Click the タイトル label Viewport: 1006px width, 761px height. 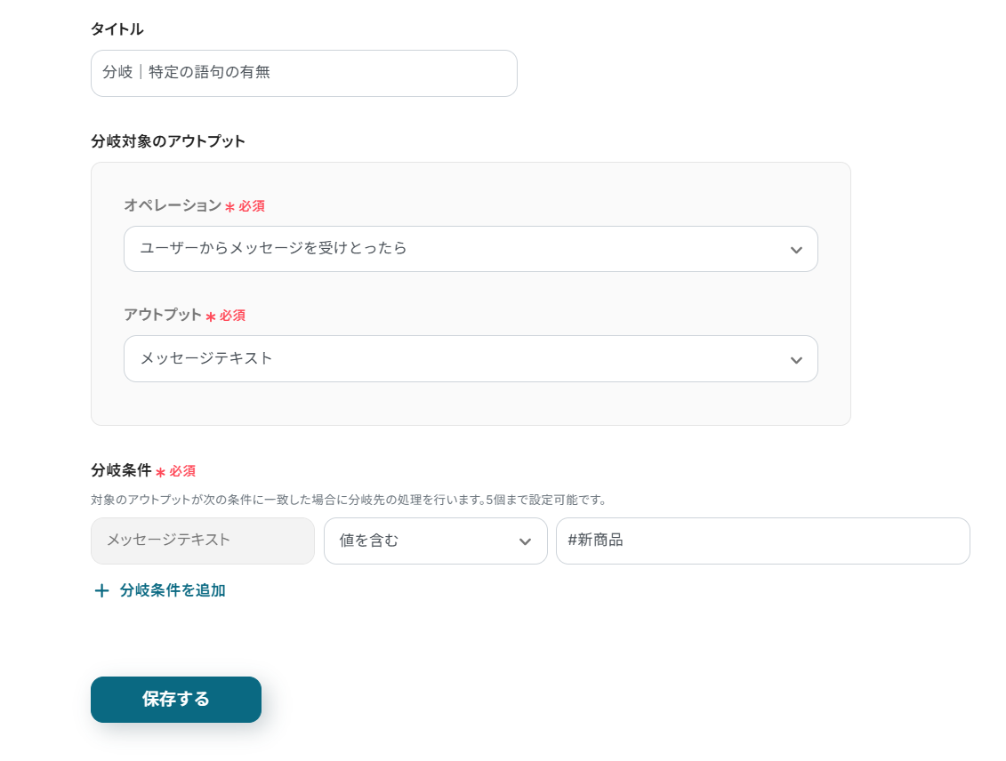click(x=117, y=29)
